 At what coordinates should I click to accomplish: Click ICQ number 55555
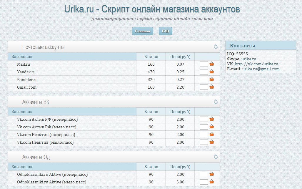pyautogui.click(x=242, y=54)
